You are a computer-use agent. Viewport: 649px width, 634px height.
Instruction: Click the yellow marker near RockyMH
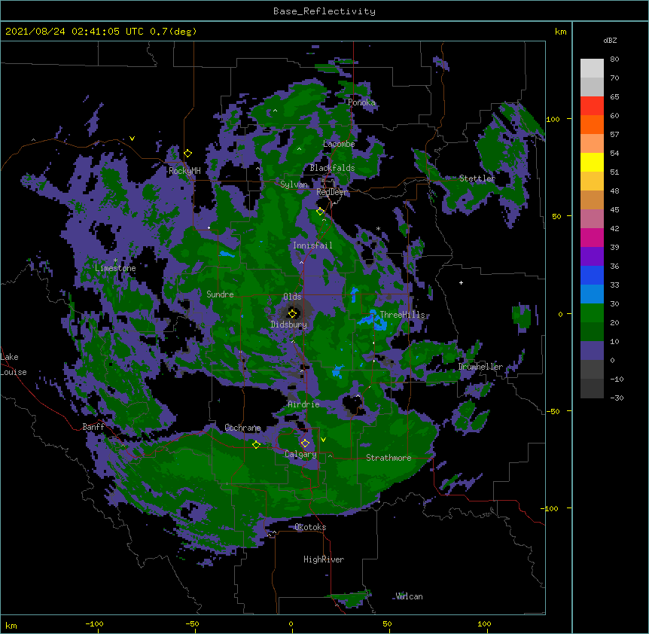(x=188, y=153)
